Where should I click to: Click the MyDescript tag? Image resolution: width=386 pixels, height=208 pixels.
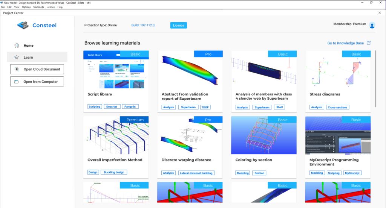tap(352, 173)
